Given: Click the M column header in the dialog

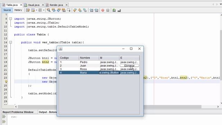Looking at the screenshot, I should (109, 58).
